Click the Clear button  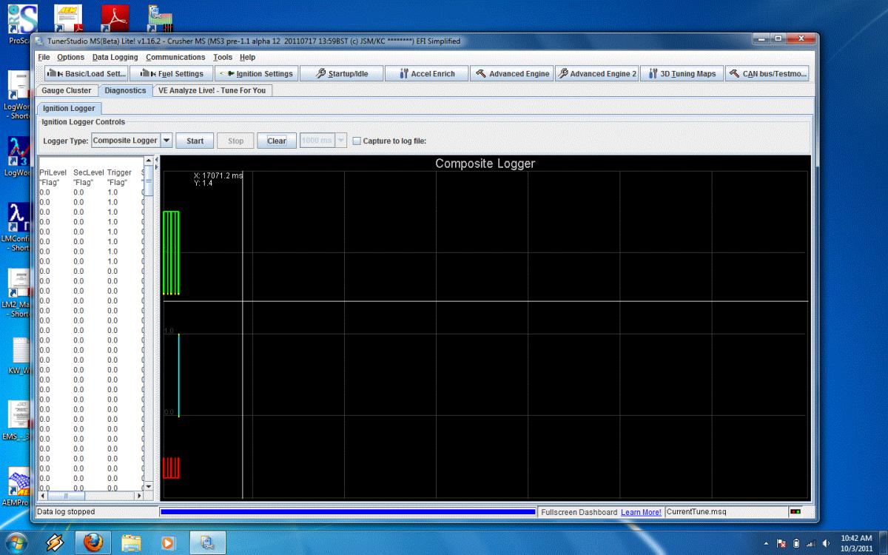pos(277,141)
